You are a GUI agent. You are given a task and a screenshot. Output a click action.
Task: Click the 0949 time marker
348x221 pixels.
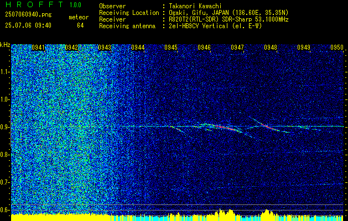[x=304, y=48]
